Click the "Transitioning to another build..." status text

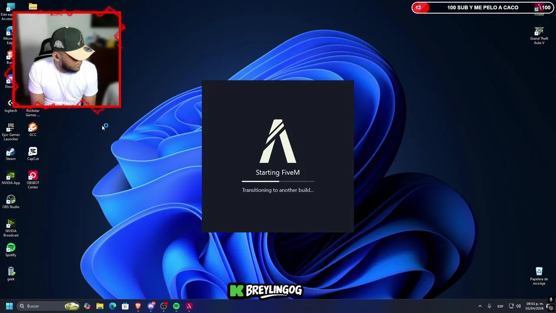pyautogui.click(x=278, y=190)
